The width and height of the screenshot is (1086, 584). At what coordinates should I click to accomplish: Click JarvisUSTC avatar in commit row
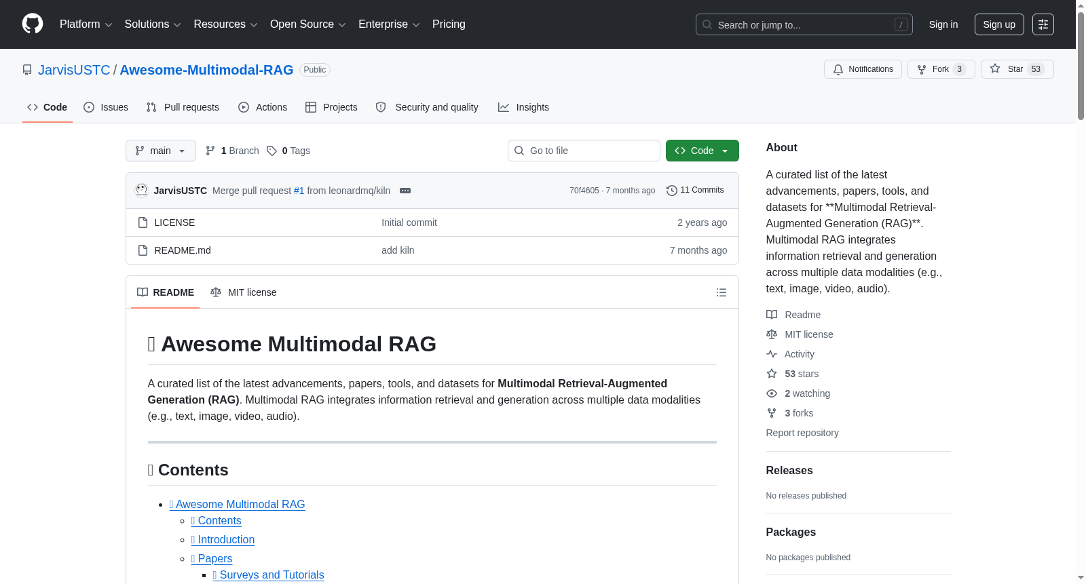pos(142,191)
